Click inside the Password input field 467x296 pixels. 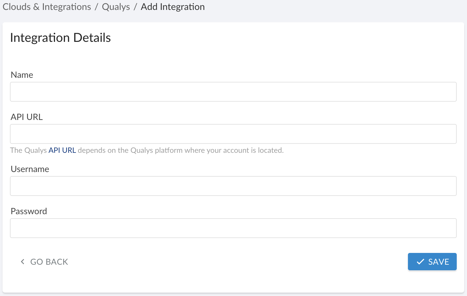point(233,228)
